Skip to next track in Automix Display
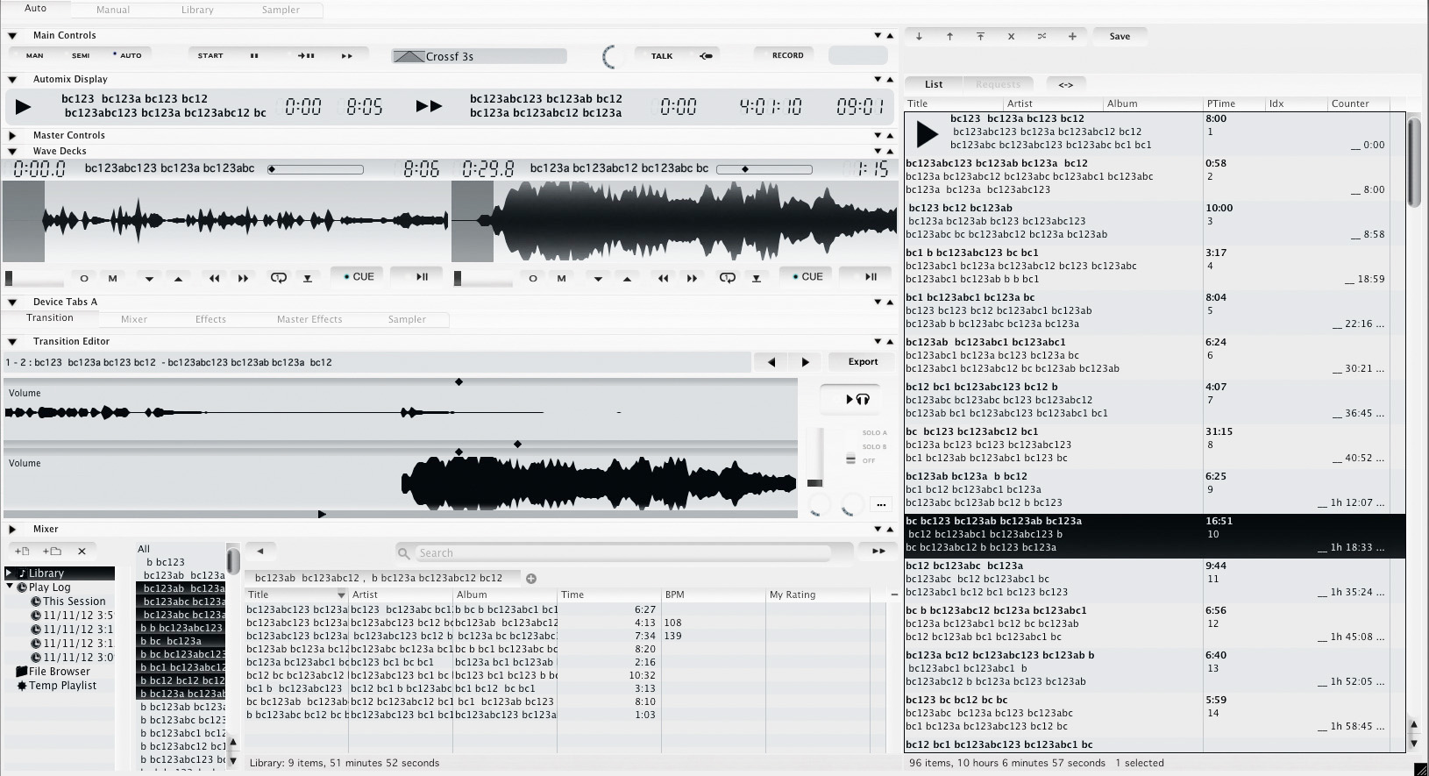This screenshot has width=1429, height=776. [x=429, y=107]
